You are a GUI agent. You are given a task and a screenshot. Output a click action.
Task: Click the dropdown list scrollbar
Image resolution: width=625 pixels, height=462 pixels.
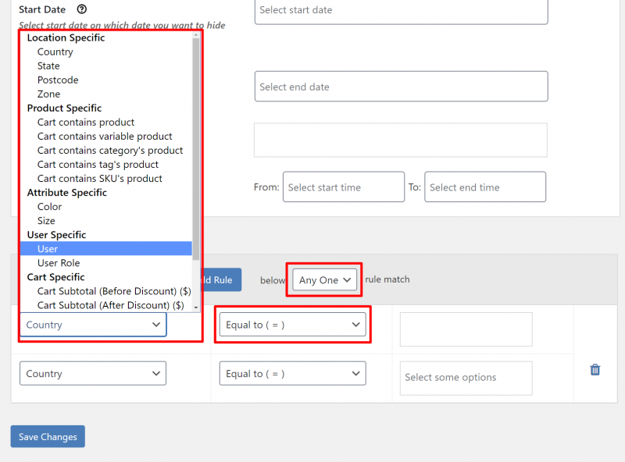click(196, 149)
